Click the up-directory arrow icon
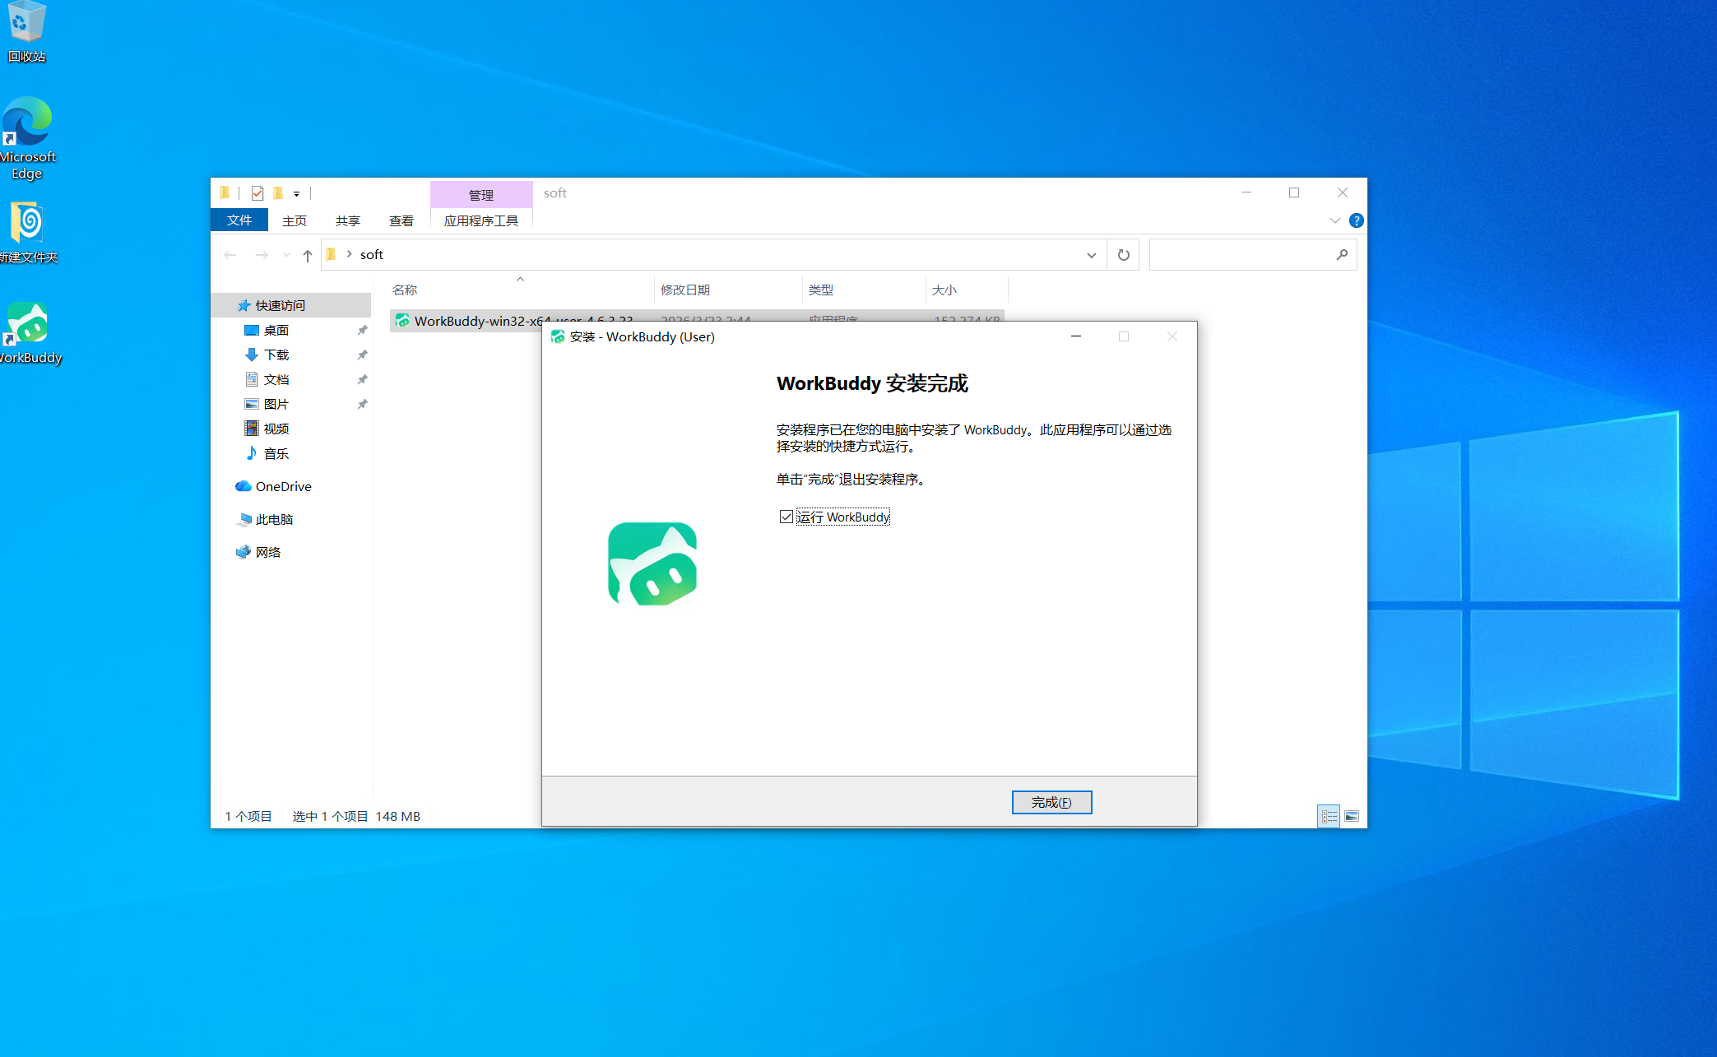 point(307,256)
